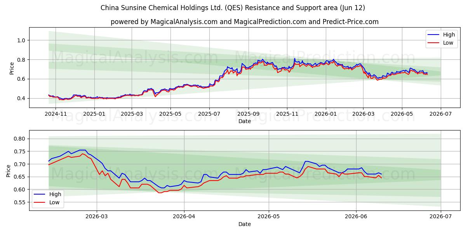Click the '2026-03' x-axis label in top chart

[x=363, y=114]
